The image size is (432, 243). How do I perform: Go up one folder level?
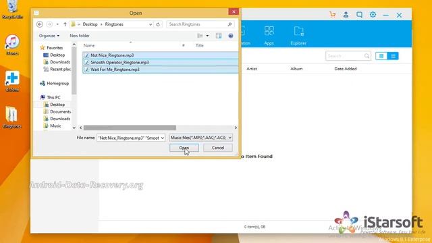coord(65,24)
